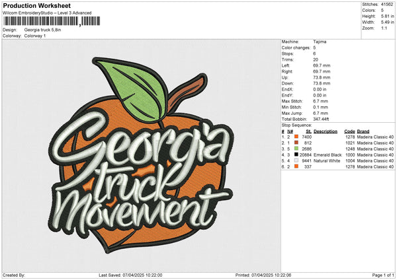Click design name 'Georgia truck 5,8in'
This screenshot has width=397, height=280.
click(x=42, y=30)
